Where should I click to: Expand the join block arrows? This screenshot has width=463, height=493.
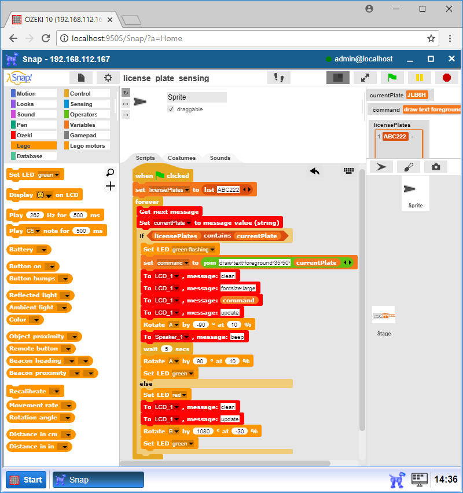point(347,262)
